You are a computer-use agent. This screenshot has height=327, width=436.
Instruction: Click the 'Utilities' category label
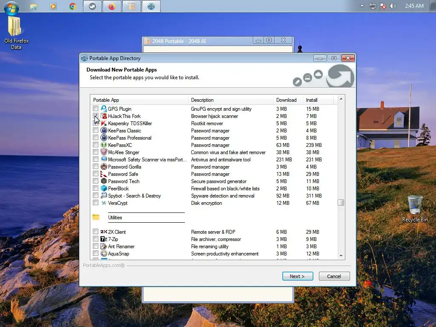click(115, 217)
